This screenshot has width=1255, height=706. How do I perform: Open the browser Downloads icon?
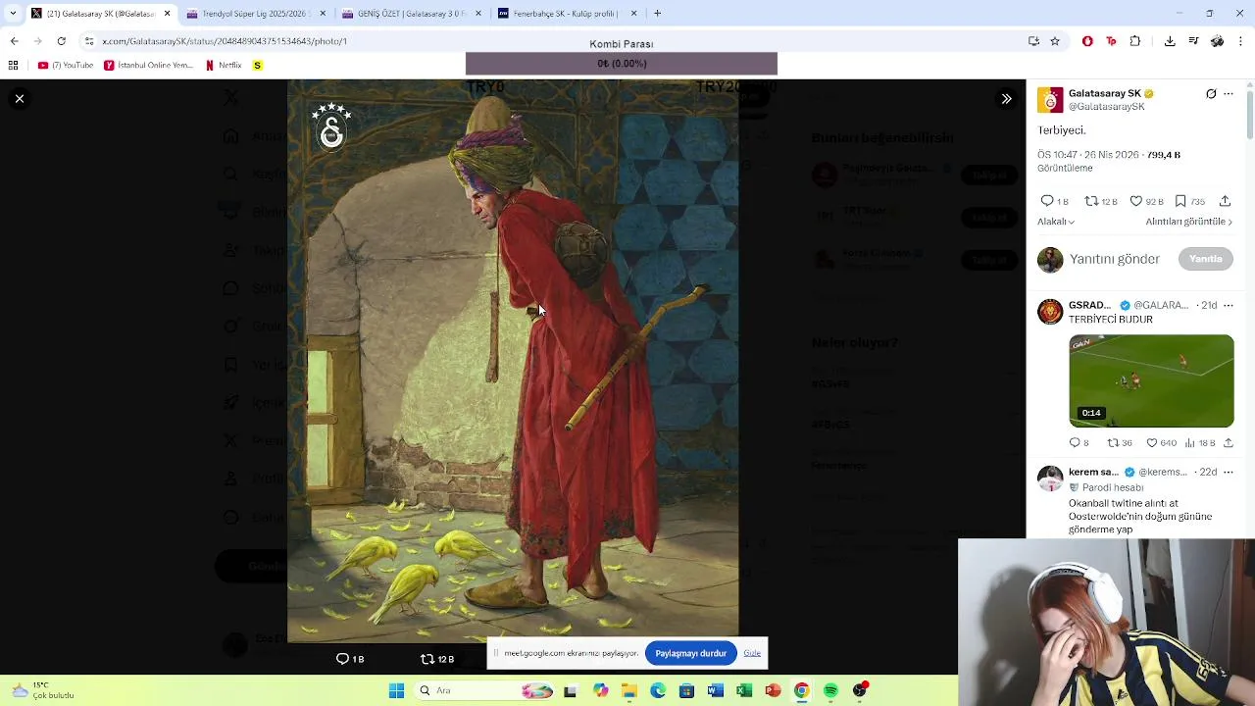(x=1170, y=41)
